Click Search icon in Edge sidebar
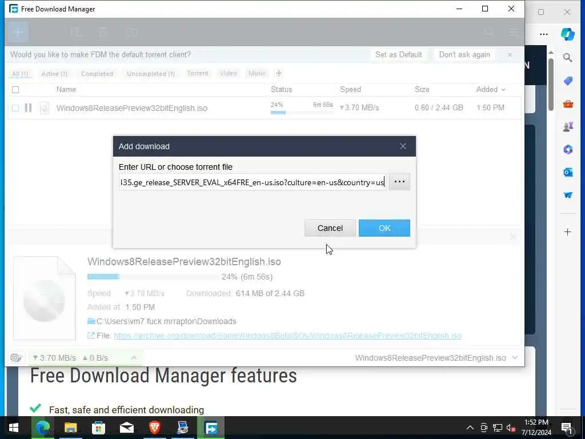 tap(567, 58)
